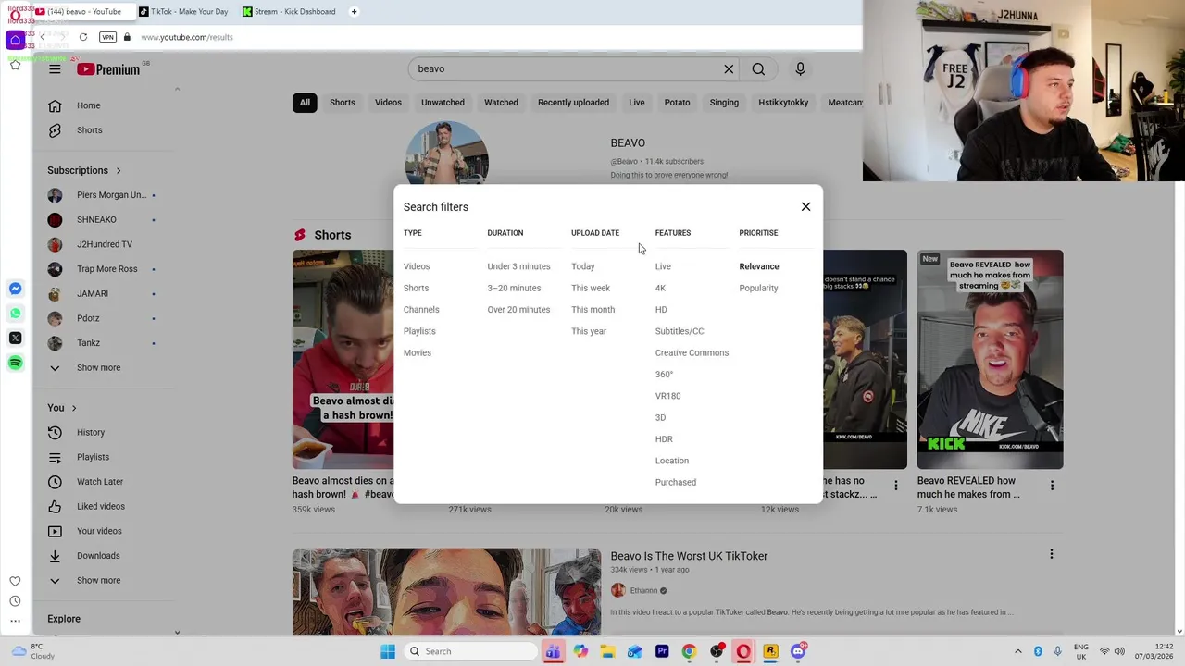Enable the 4K feature filter
Viewport: 1185px width, 666px height.
660,288
